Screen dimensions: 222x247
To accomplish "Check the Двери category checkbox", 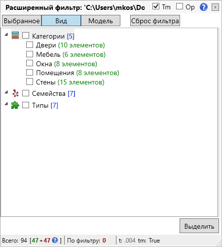I will [30, 44].
